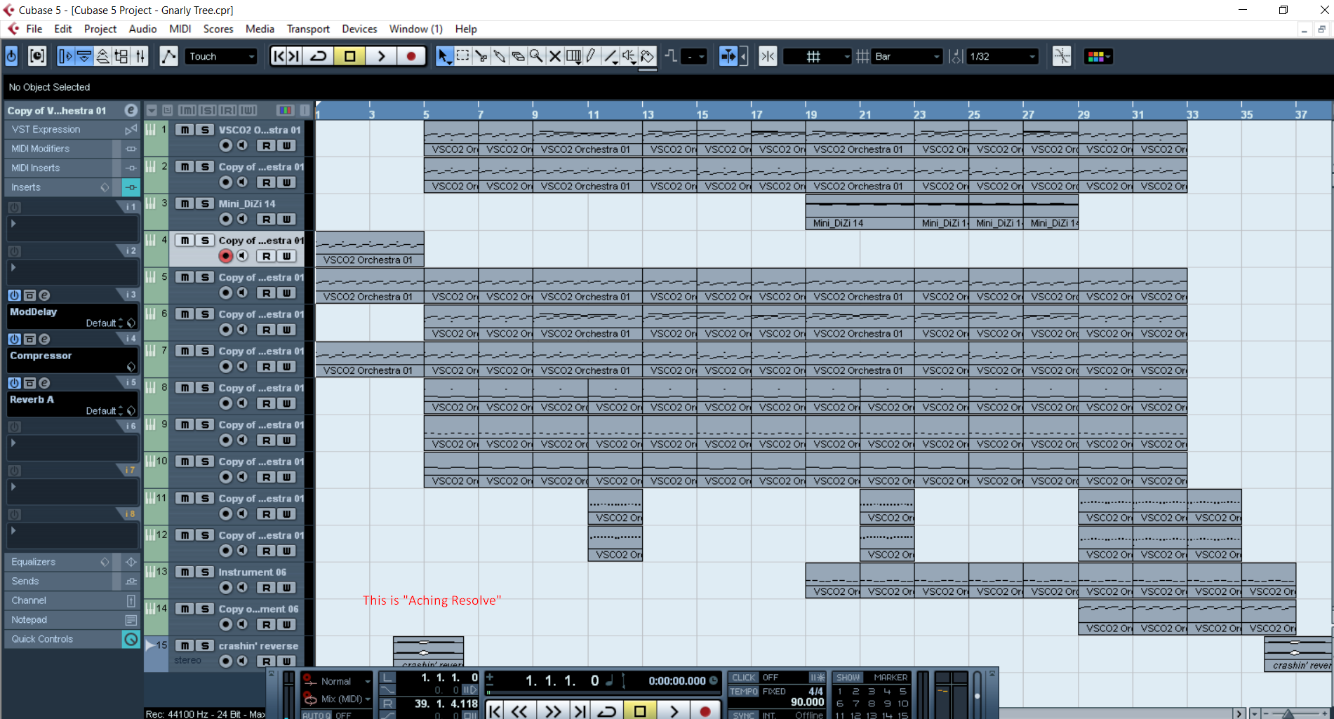
Task: Select the Zoom magnifier tool
Action: point(536,56)
